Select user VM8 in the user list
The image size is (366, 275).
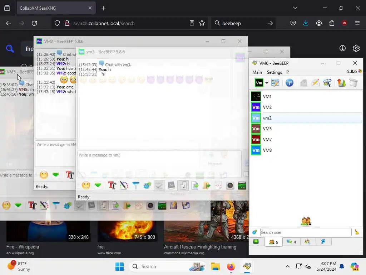306,150
